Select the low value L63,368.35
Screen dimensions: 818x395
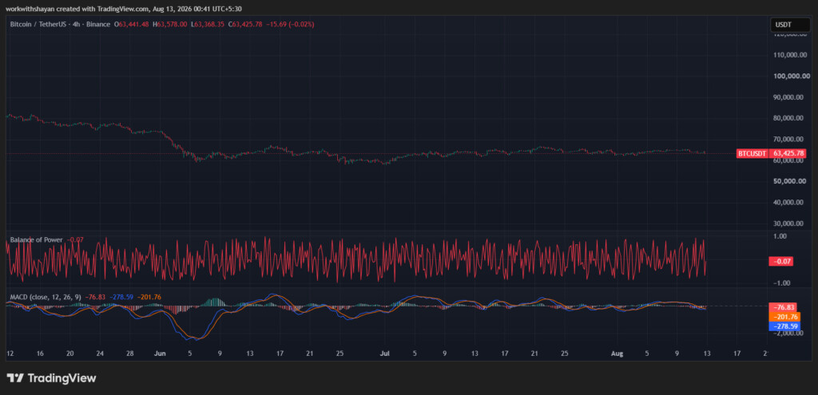(208, 24)
